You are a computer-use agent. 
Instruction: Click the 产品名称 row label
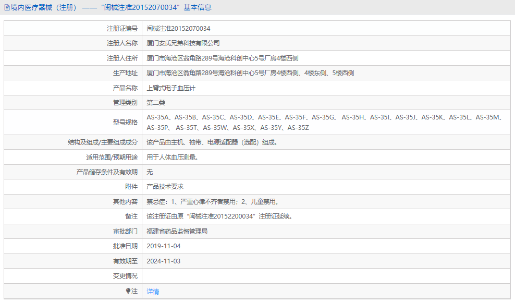[x=126, y=88]
